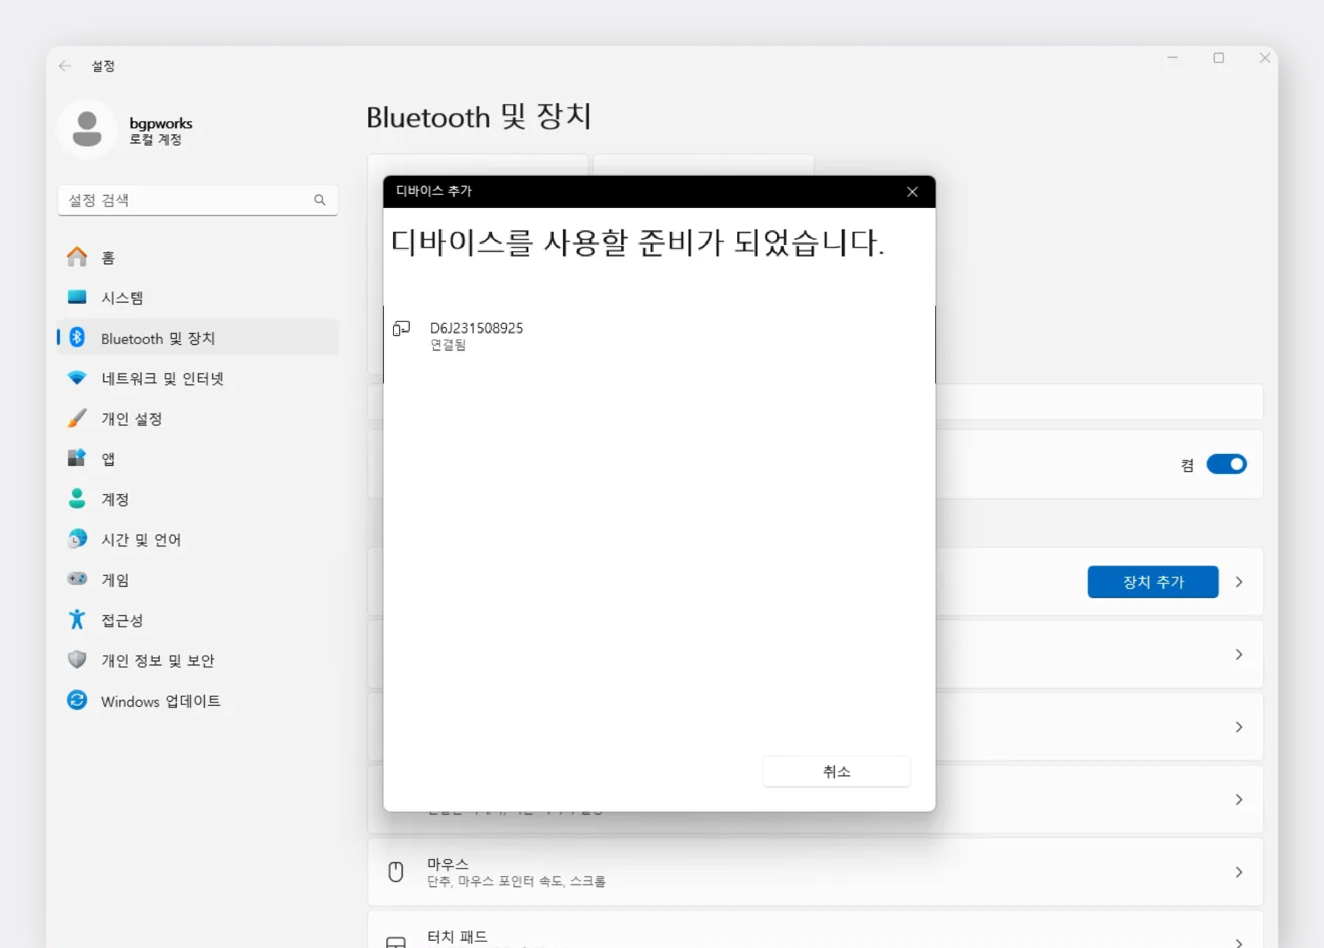
Task: Open the 터치 패드 settings row
Action: [815, 930]
